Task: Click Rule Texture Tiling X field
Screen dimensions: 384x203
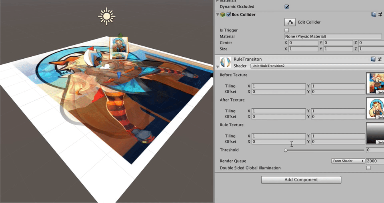Action: coord(279,136)
